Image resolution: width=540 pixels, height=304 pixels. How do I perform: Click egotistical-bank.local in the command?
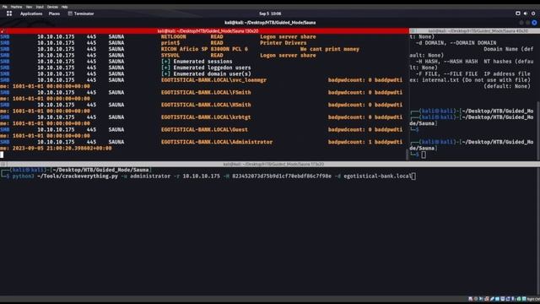coord(377,176)
